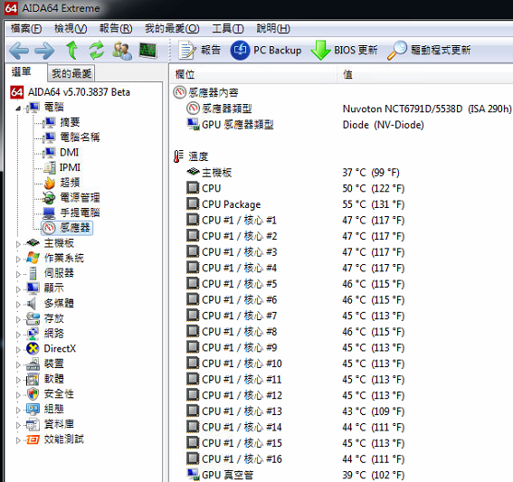This screenshot has width=513, height=482.
Task: Expand the 存放 tree node
Action: pyautogui.click(x=18, y=319)
